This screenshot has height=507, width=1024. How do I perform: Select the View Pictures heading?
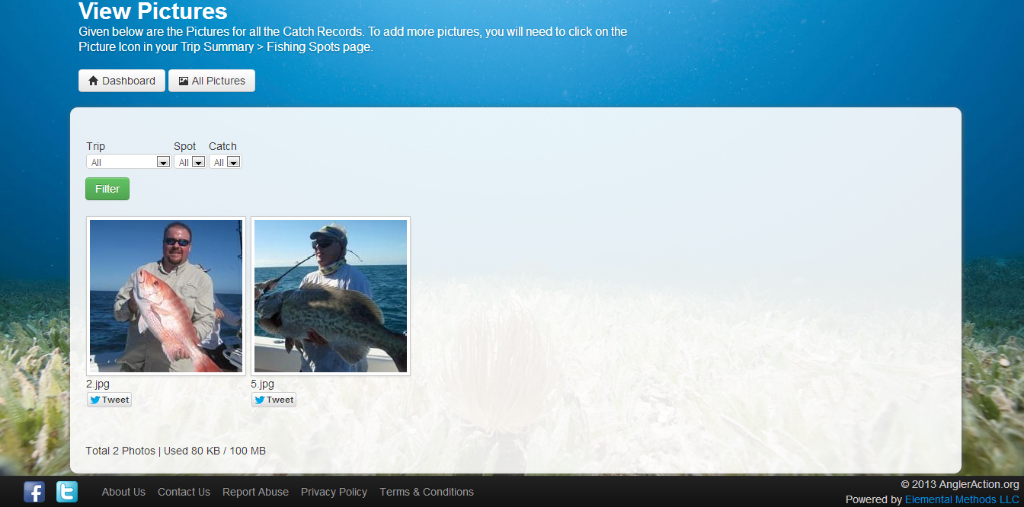point(153,11)
